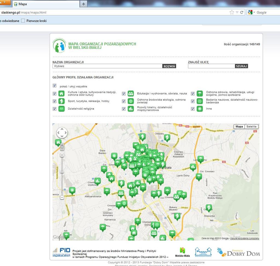Screen dimensions: 280x266
Task: Click the scientific research atom legend icon
Action: pos(200,101)
